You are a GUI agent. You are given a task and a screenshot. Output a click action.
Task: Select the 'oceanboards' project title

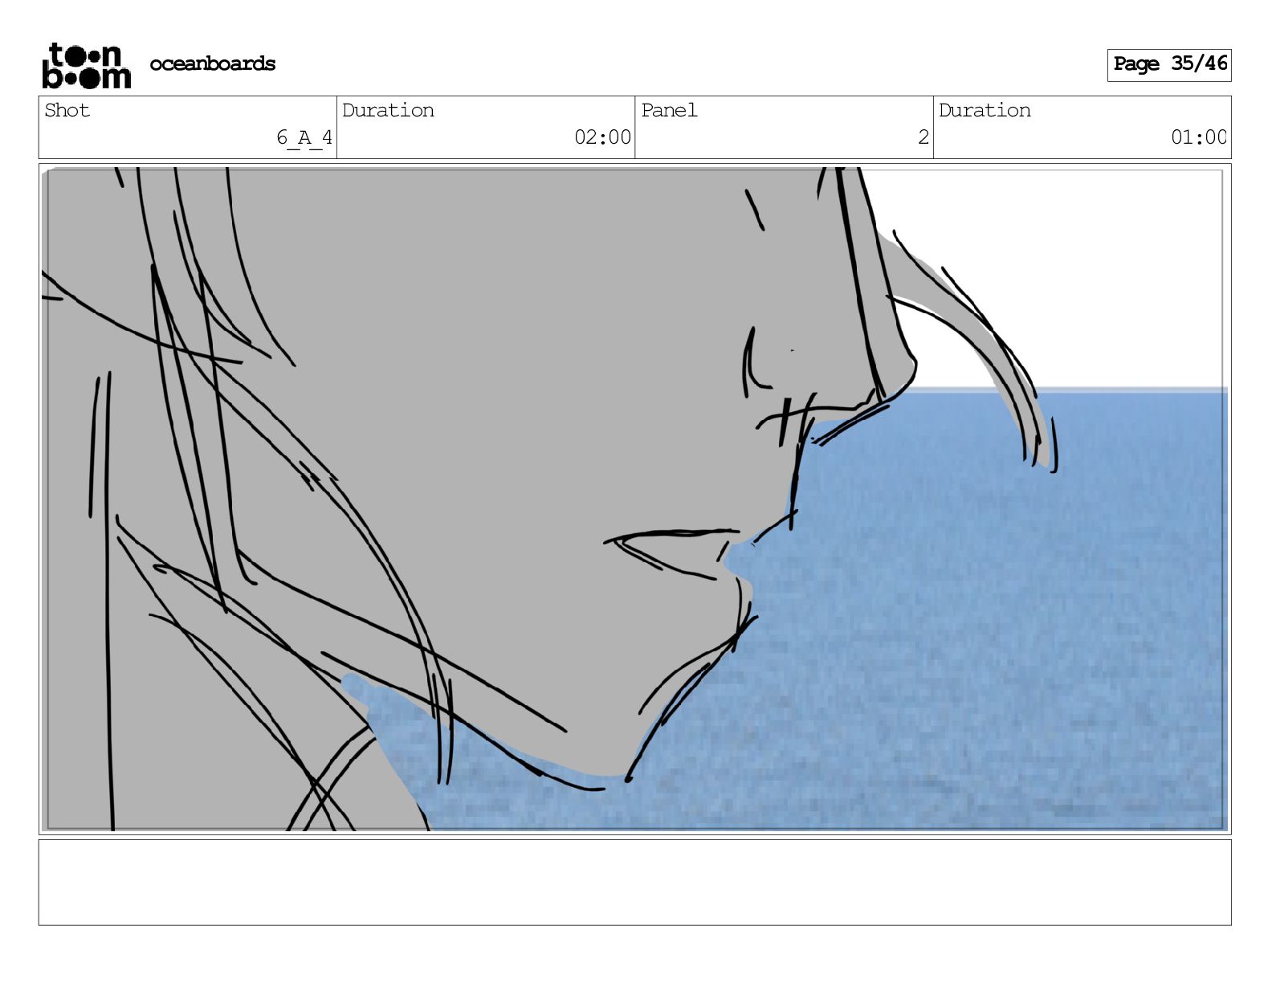coord(212,63)
